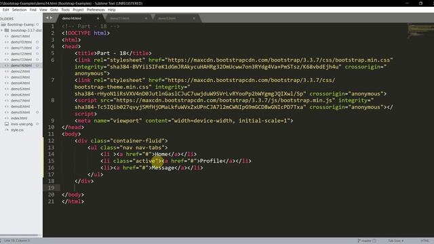
Task: Open the user.png image file
Action: (x=22, y=124)
